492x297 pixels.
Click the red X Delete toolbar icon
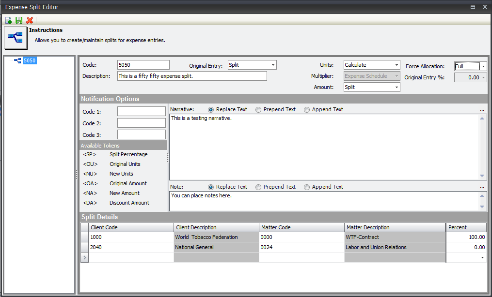point(30,20)
